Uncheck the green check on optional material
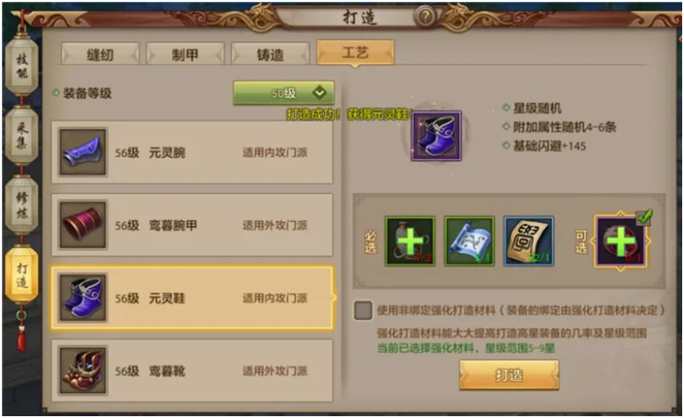This screenshot has height=418, width=684. click(x=645, y=217)
